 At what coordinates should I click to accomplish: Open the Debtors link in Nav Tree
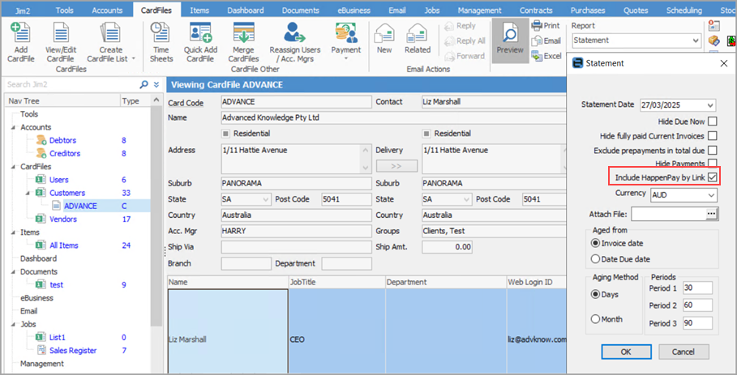click(63, 140)
